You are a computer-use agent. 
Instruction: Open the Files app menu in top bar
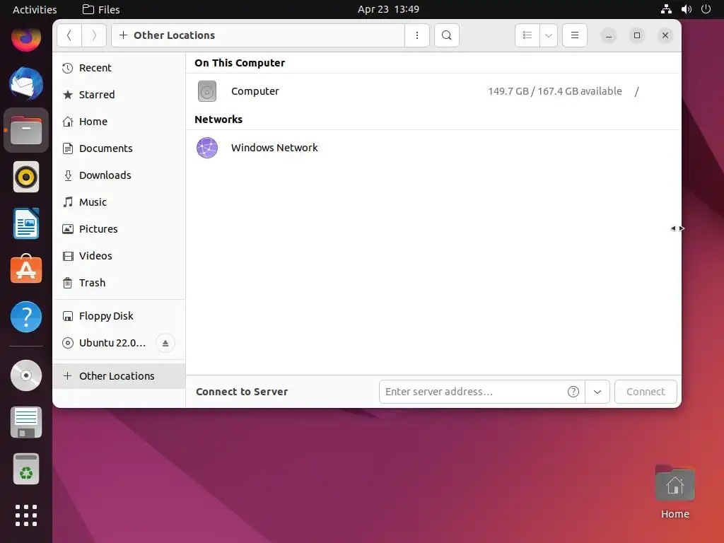pos(101,9)
